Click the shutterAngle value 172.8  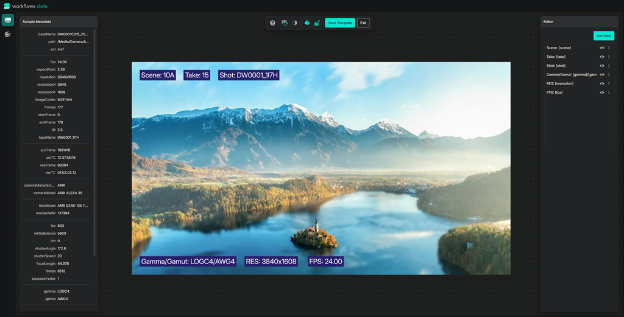coord(62,249)
